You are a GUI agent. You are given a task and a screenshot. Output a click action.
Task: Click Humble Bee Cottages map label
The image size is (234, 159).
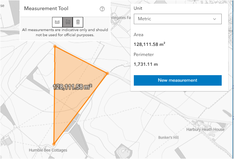coord(48,150)
